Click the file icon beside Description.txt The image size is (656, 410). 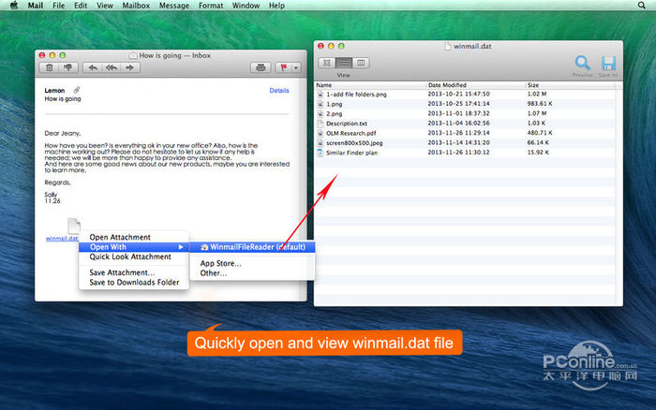(321, 124)
